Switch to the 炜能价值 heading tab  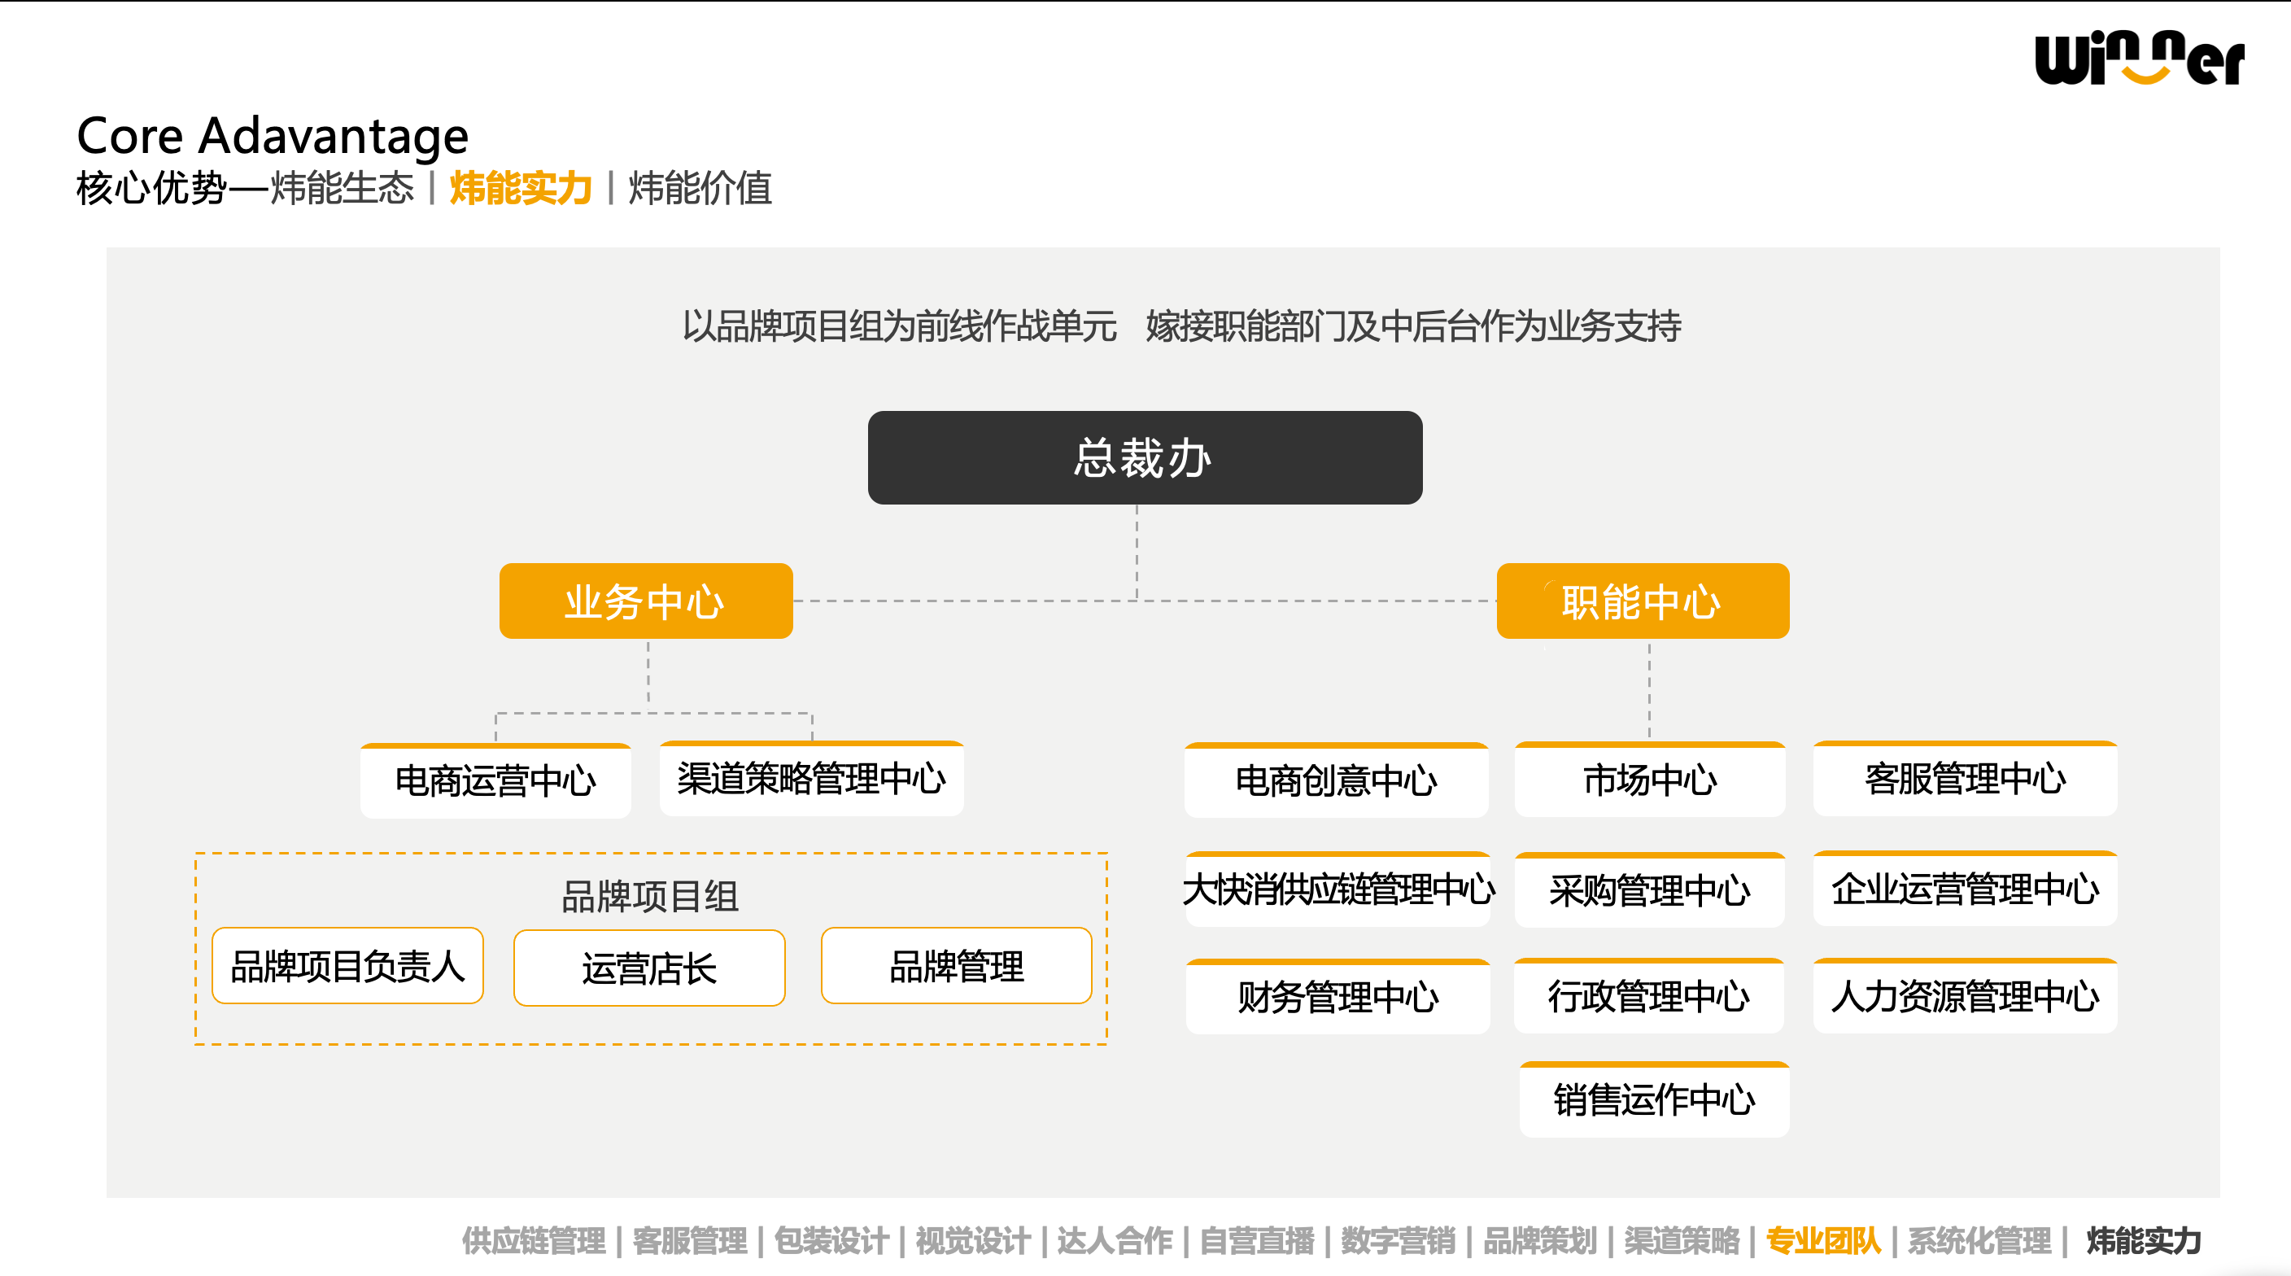pyautogui.click(x=700, y=188)
